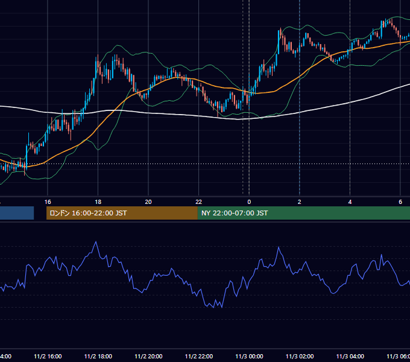Click hour label 16 on upper axis
The image size is (410, 362).
click(48, 202)
